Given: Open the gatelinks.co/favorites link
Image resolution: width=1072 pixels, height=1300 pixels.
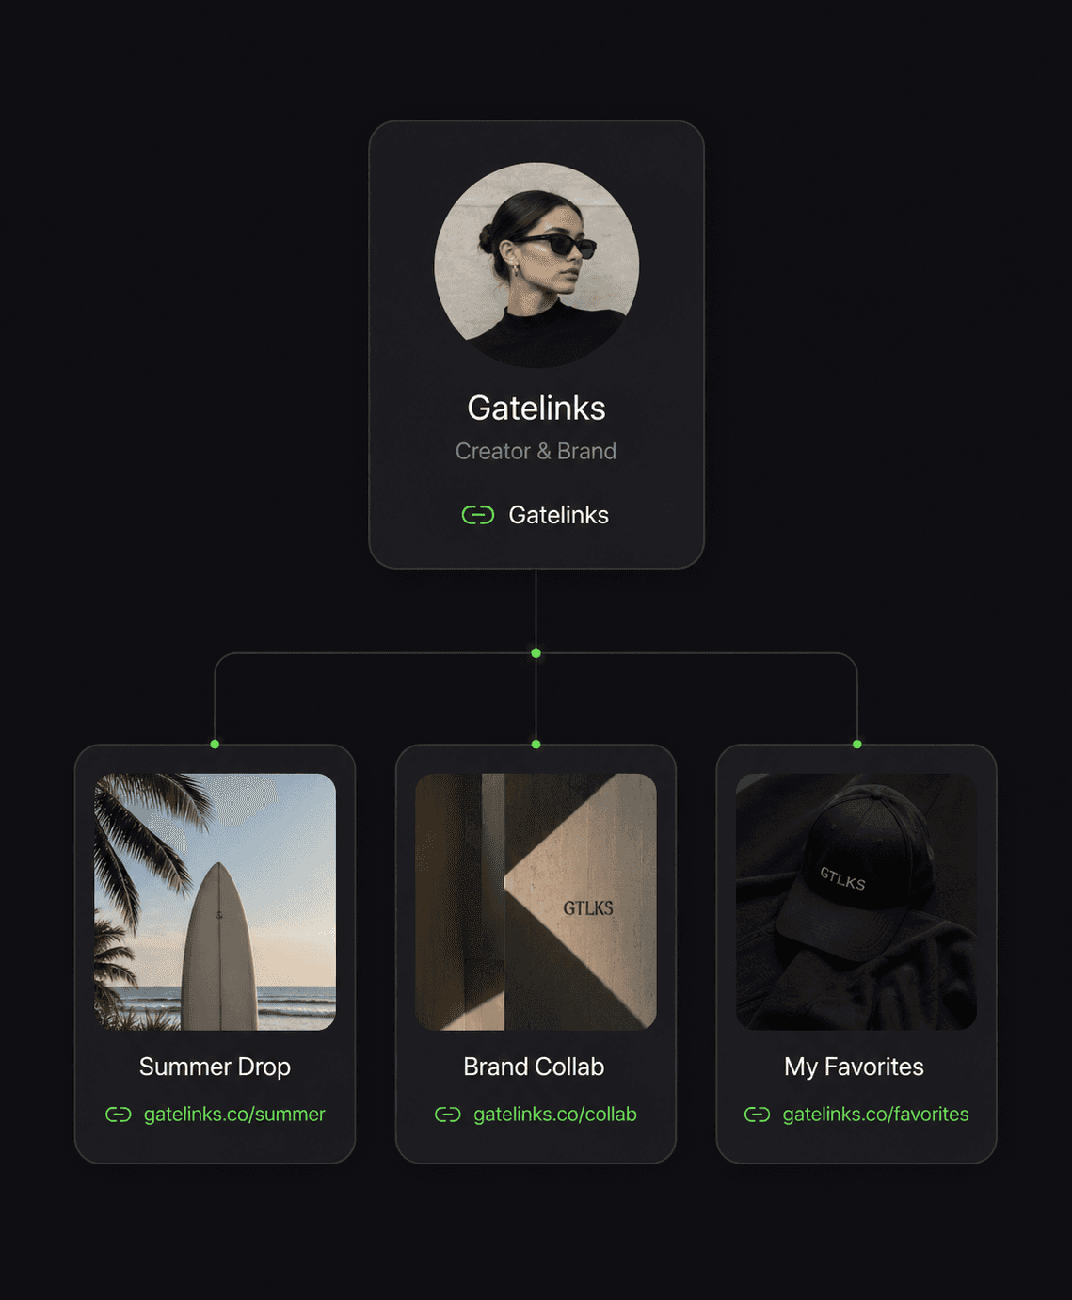Looking at the screenshot, I should click(x=875, y=1115).
